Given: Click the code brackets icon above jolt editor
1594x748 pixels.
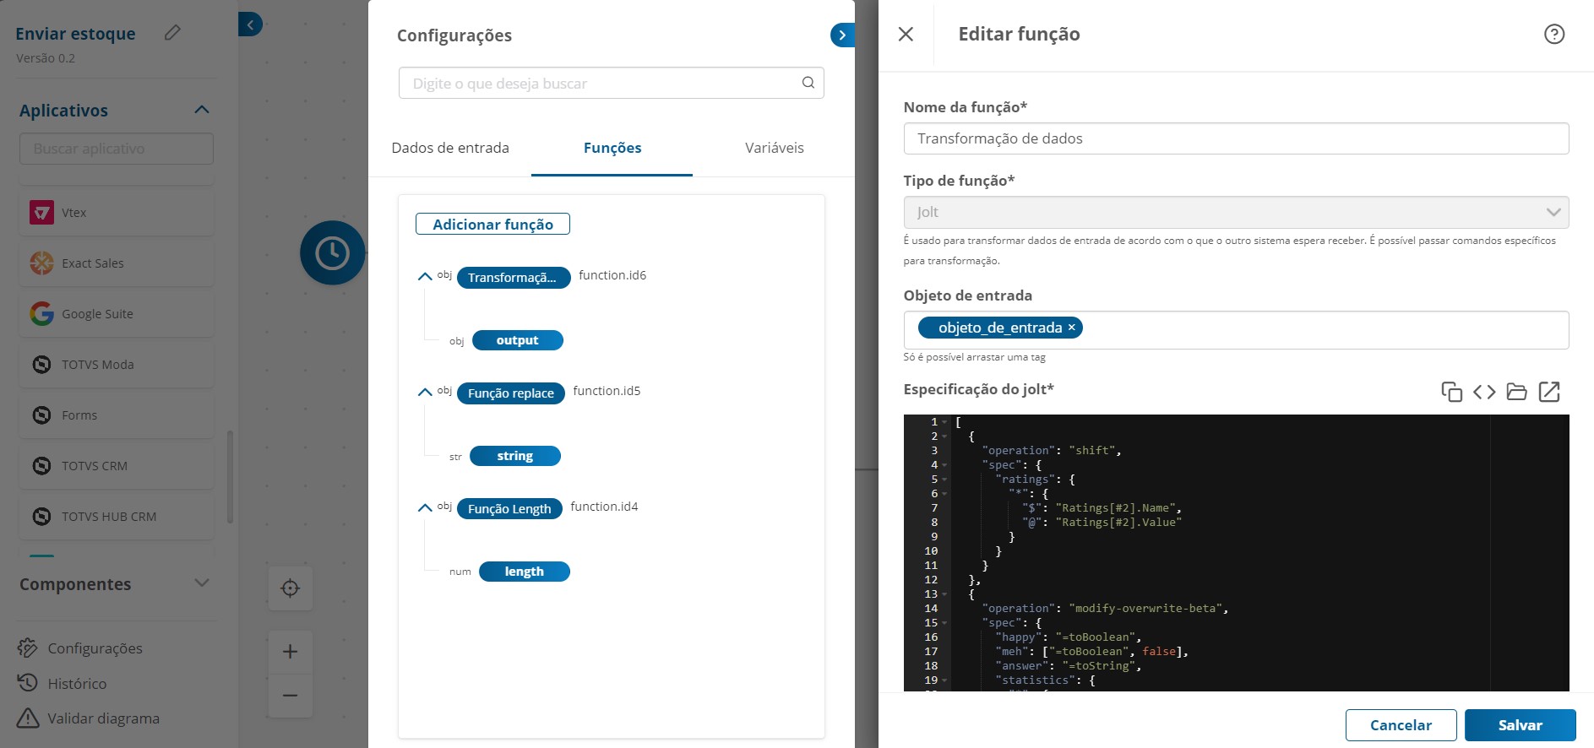Looking at the screenshot, I should pyautogui.click(x=1484, y=392).
